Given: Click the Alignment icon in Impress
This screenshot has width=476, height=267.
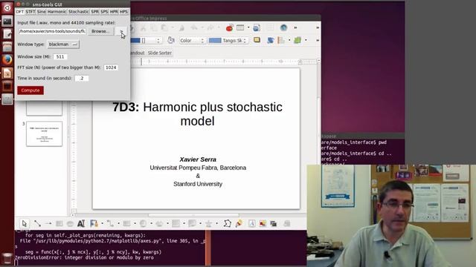Looking at the screenshot, I should (x=281, y=40).
